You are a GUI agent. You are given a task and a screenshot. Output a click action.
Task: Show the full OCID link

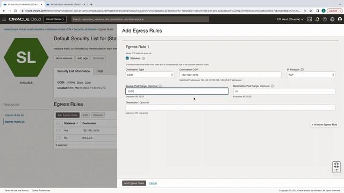tap(80, 83)
